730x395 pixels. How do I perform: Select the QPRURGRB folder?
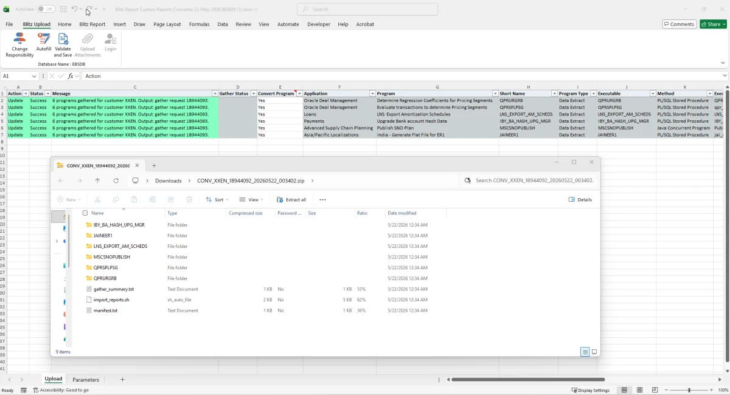pyautogui.click(x=105, y=278)
